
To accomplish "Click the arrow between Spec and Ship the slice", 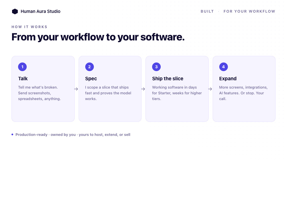I will pos(143,89).
